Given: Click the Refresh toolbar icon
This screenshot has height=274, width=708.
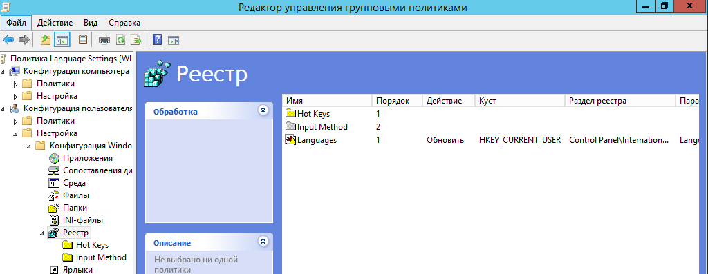Looking at the screenshot, I should pyautogui.click(x=120, y=39).
